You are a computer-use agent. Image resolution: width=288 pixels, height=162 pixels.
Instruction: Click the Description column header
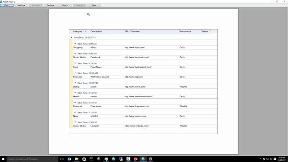pyautogui.click(x=107, y=31)
